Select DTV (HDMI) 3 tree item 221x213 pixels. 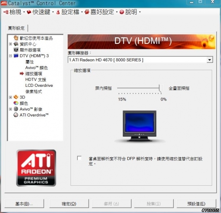pos(34,56)
